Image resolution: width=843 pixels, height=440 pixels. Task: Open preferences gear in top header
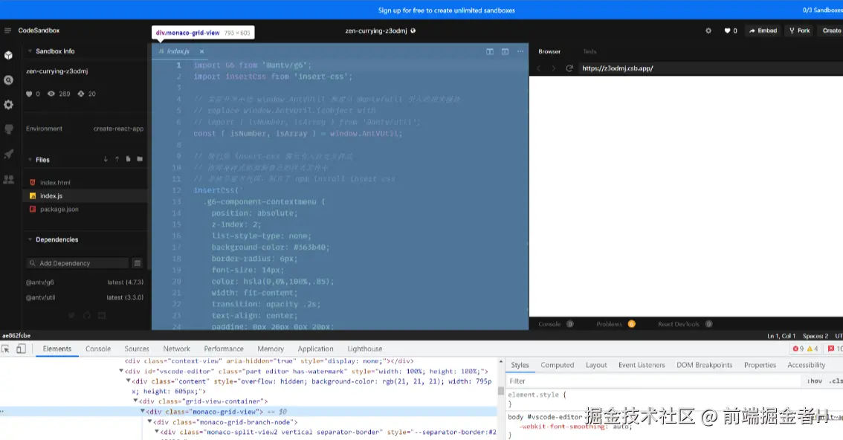coord(708,30)
